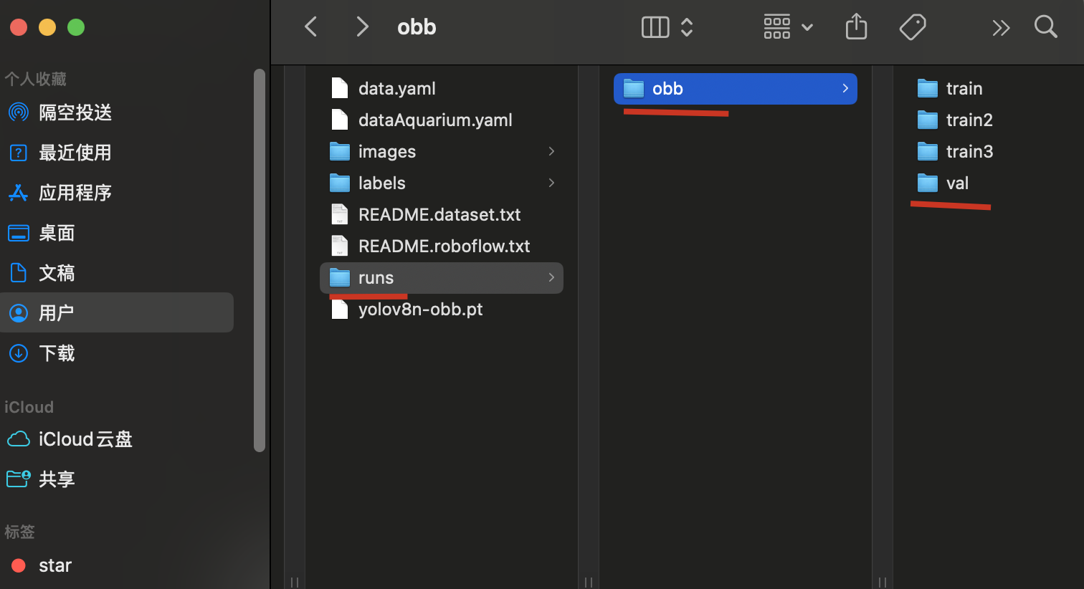Select the images folder

pyautogui.click(x=441, y=151)
